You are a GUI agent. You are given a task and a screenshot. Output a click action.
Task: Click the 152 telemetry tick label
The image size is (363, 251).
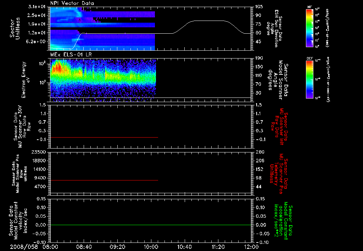click(x=259, y=169)
